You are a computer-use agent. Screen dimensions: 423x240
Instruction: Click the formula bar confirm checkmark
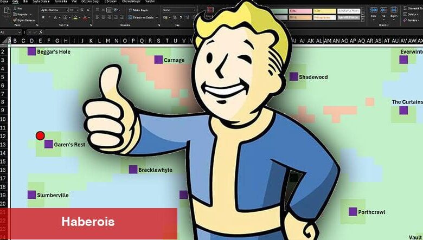pyautogui.click(x=35, y=33)
